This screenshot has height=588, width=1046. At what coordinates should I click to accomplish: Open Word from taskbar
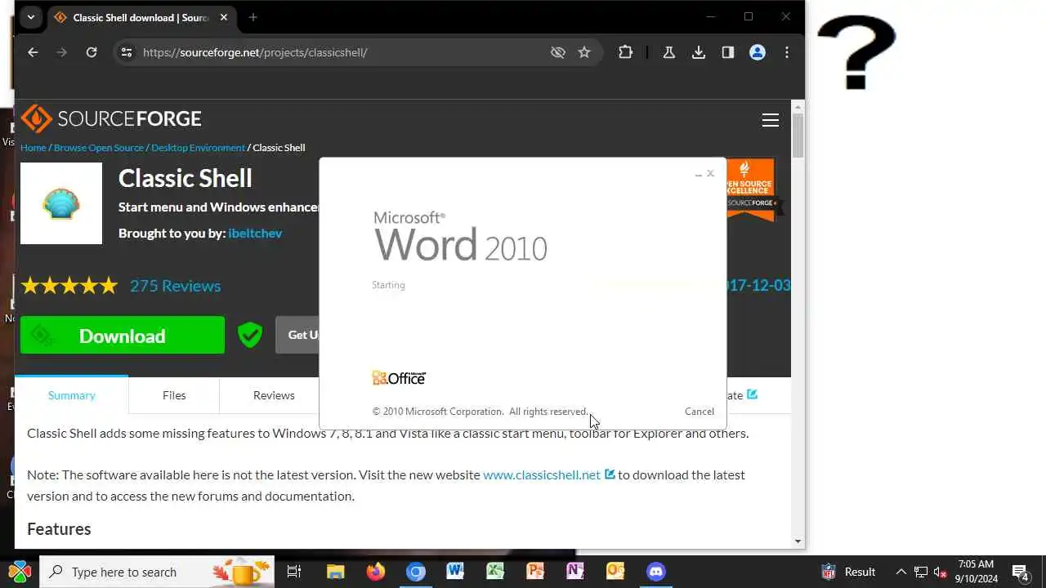455,572
